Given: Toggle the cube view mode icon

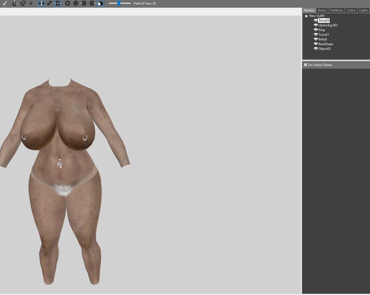Looking at the screenshot, I should coord(100,3).
